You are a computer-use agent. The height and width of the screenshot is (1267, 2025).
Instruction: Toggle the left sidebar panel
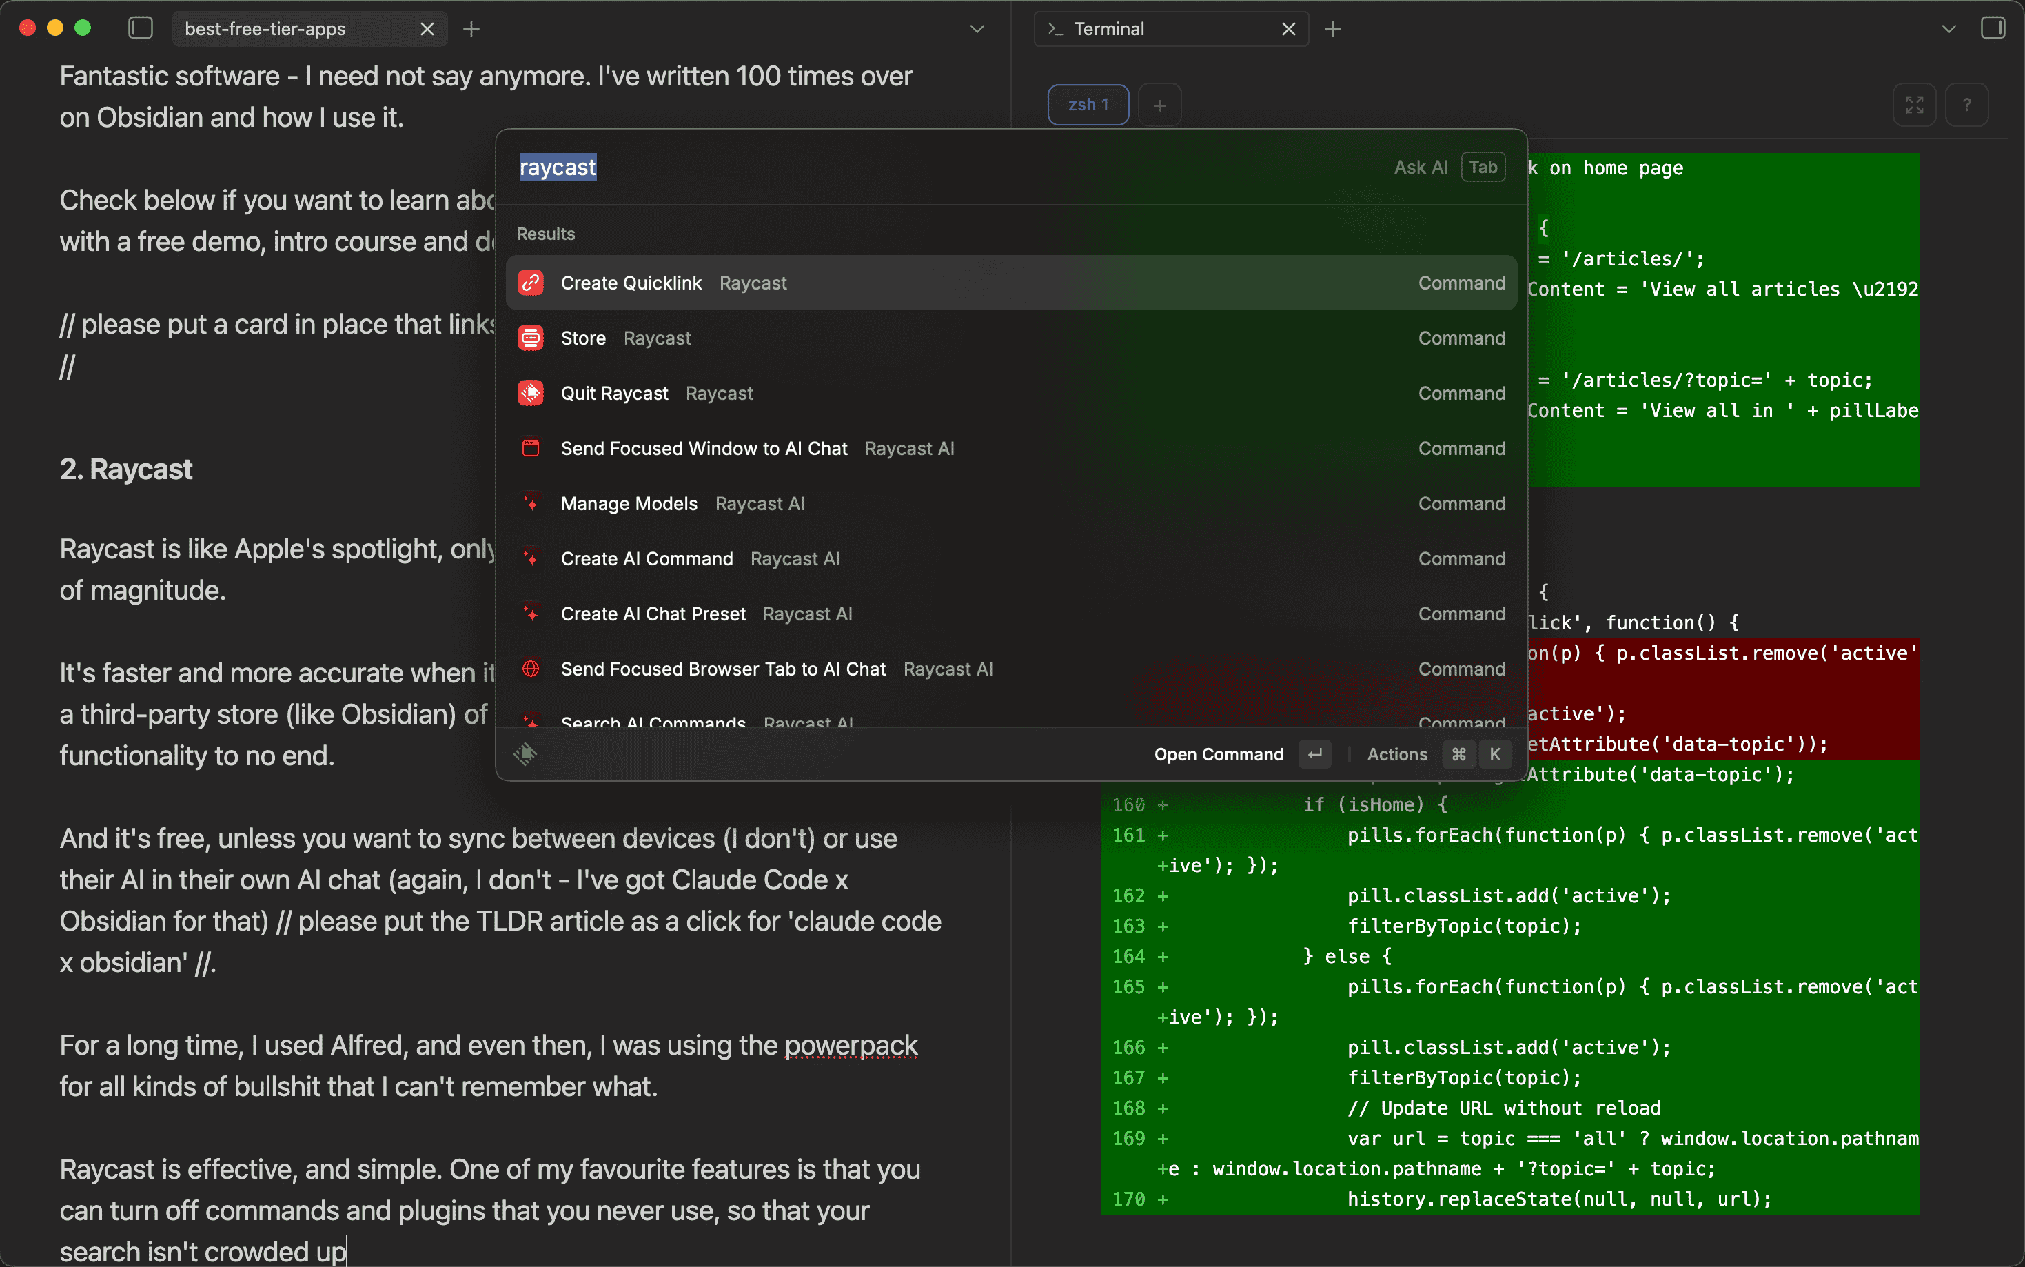140,28
